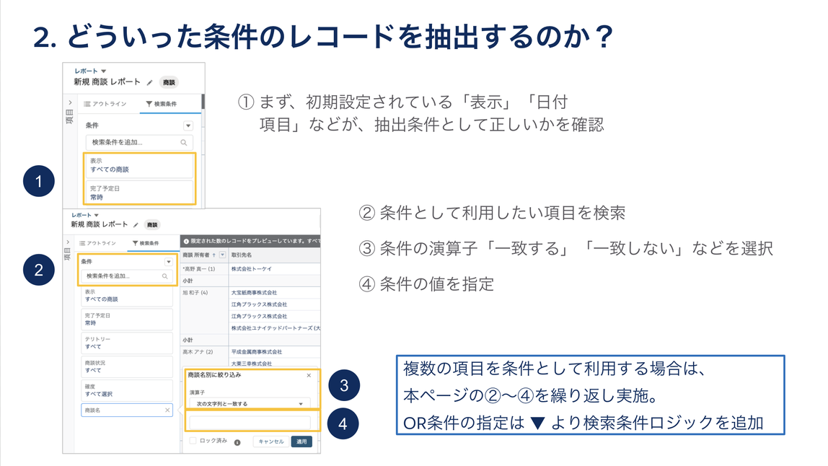Click the empty filter value input field
Screen dimensions: 828x466
tap(250, 423)
